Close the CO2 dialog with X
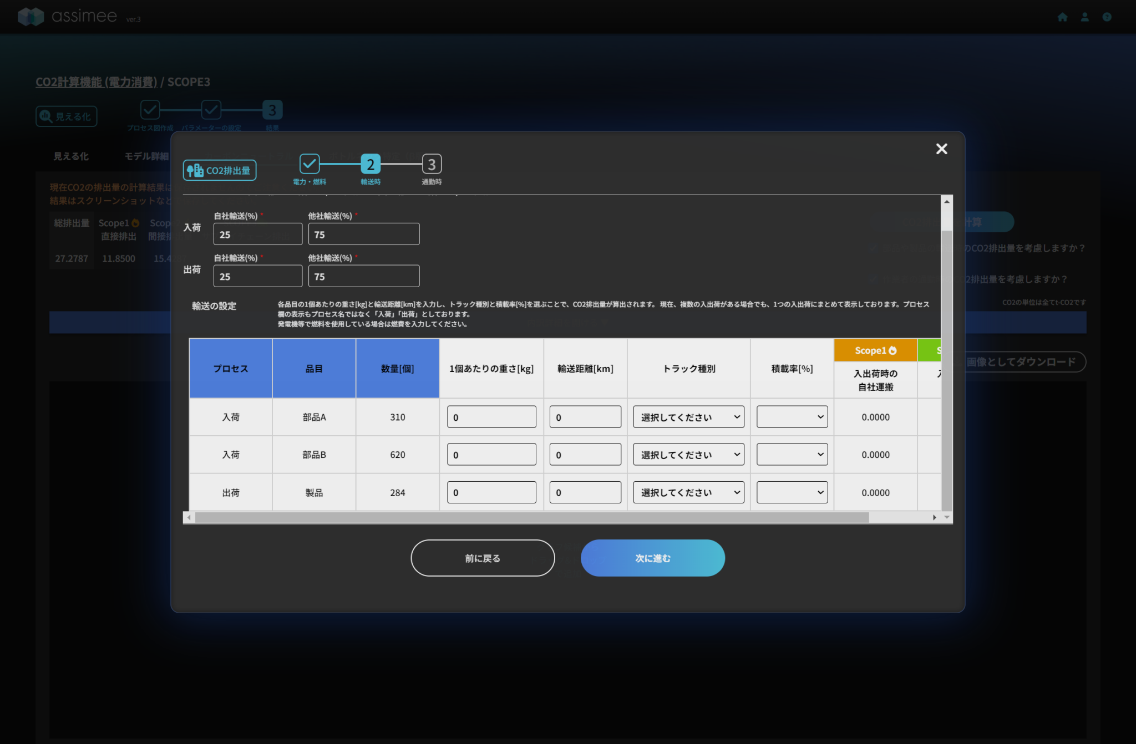Viewport: 1136px width, 744px height. click(941, 149)
